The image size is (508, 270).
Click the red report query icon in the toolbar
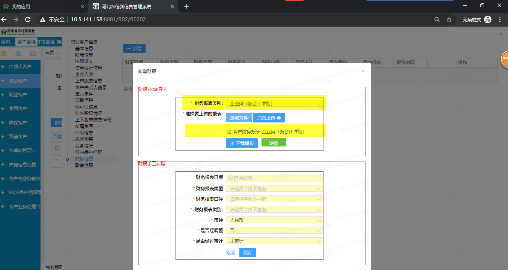(x=32, y=53)
